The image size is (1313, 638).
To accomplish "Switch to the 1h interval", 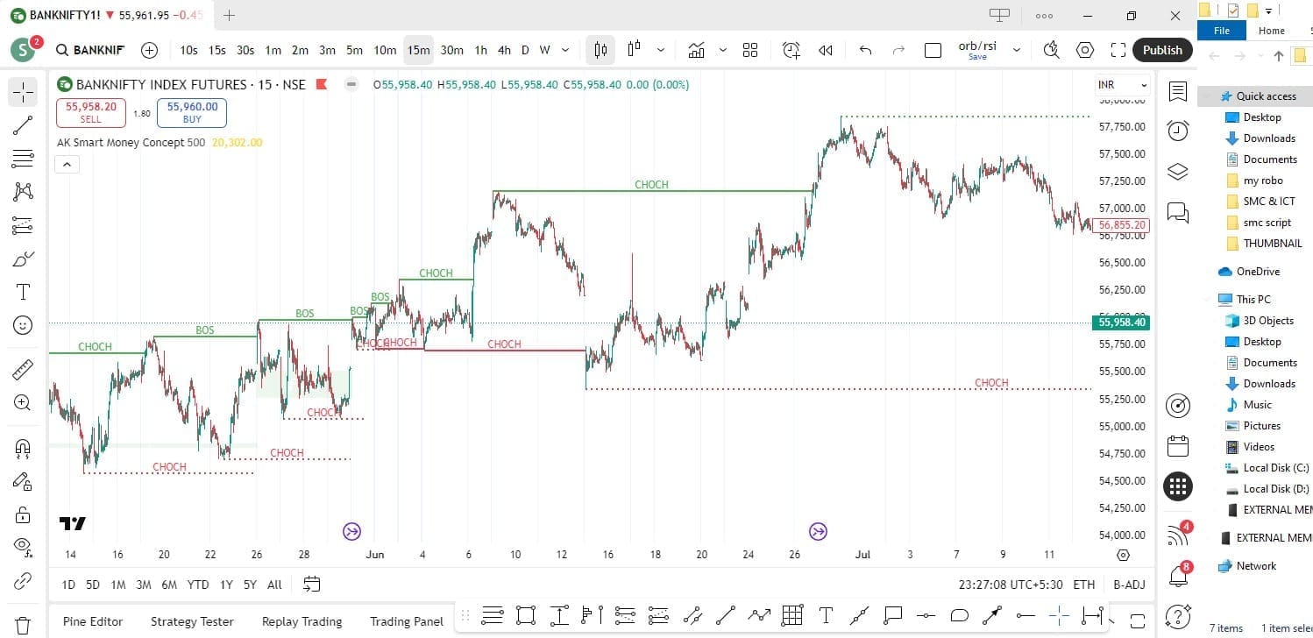I will point(480,50).
